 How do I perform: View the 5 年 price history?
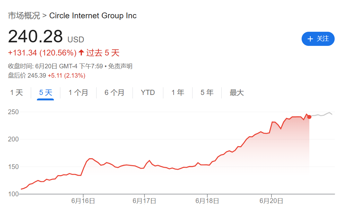tap(207, 92)
